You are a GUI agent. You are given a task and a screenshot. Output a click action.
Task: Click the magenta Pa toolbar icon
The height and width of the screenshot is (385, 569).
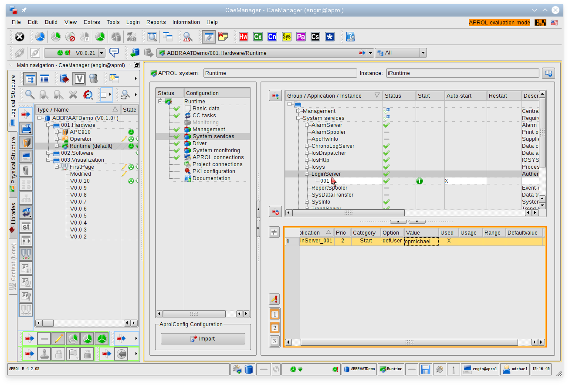click(301, 37)
